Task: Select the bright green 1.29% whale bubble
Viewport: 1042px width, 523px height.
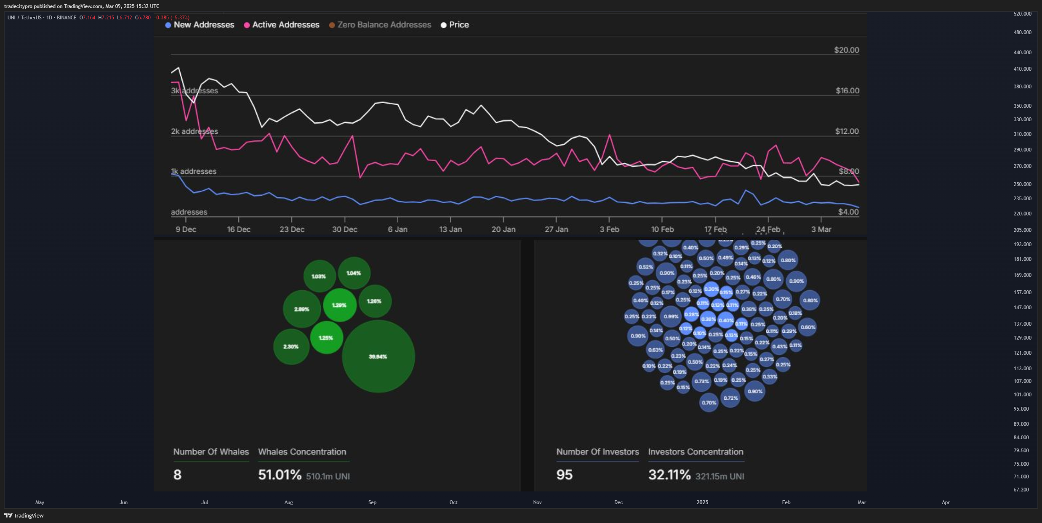Action: pos(339,305)
